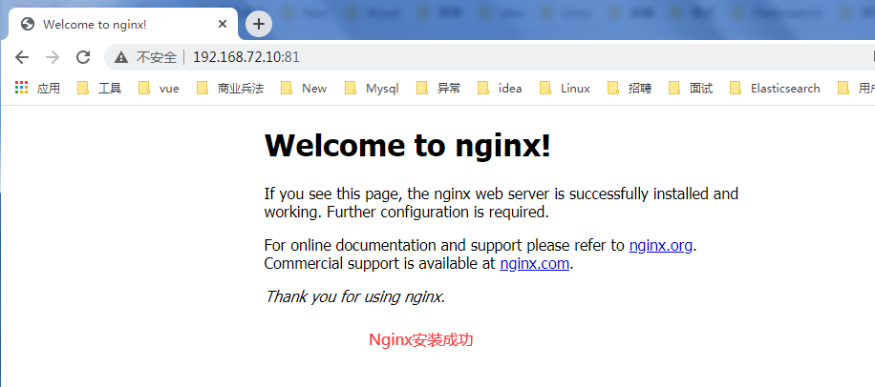The width and height of the screenshot is (875, 387).
Task: Go back to the previous page
Action: tap(22, 57)
